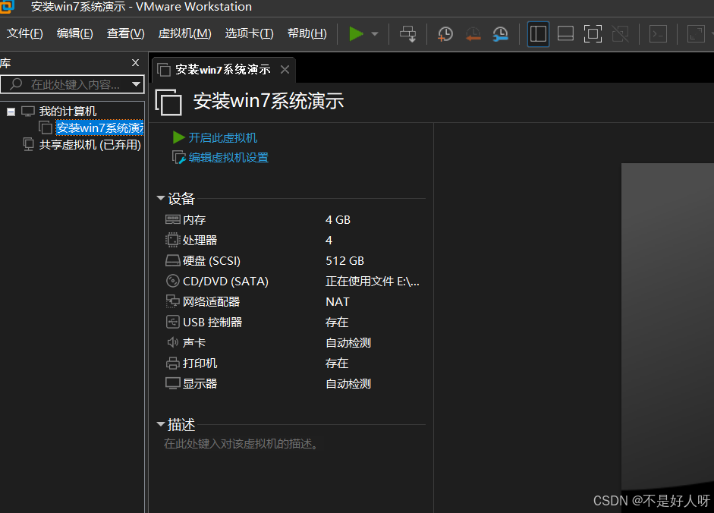
Task: Click the CD/DVD (SATA) disc icon
Action: click(x=172, y=281)
